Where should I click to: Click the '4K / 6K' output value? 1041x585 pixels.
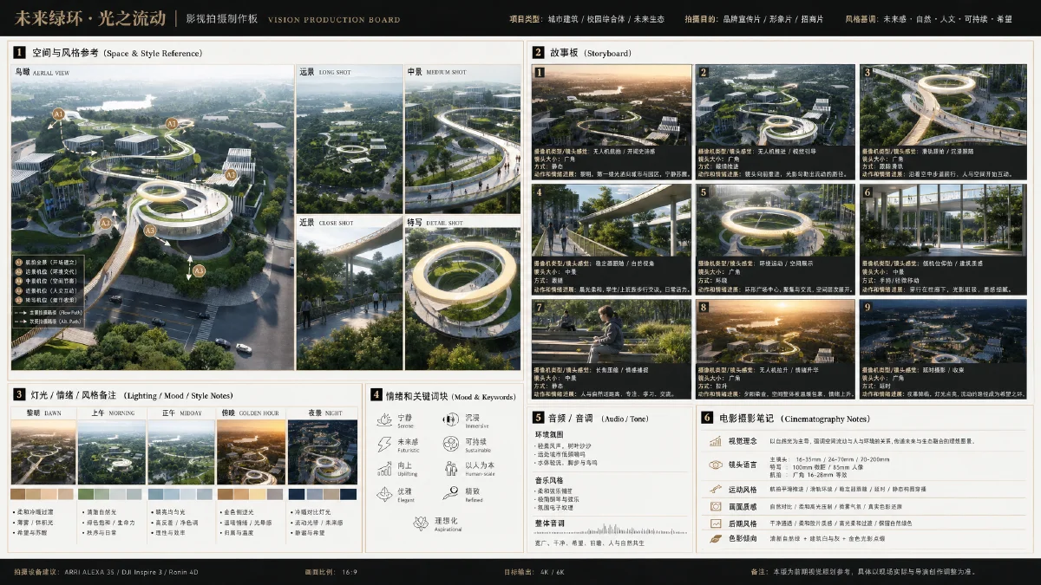pyautogui.click(x=553, y=572)
